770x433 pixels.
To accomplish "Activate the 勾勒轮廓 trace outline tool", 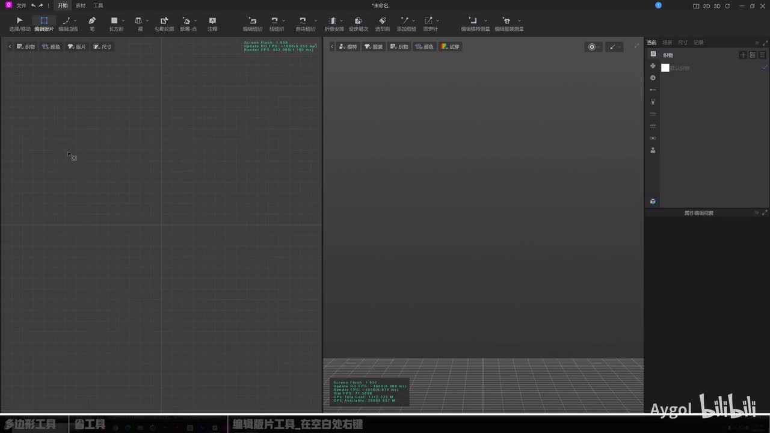I will [164, 24].
